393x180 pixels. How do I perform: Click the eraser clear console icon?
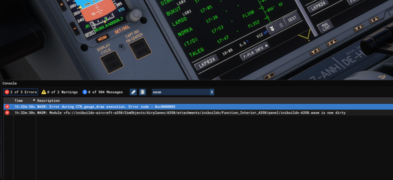tap(133, 92)
